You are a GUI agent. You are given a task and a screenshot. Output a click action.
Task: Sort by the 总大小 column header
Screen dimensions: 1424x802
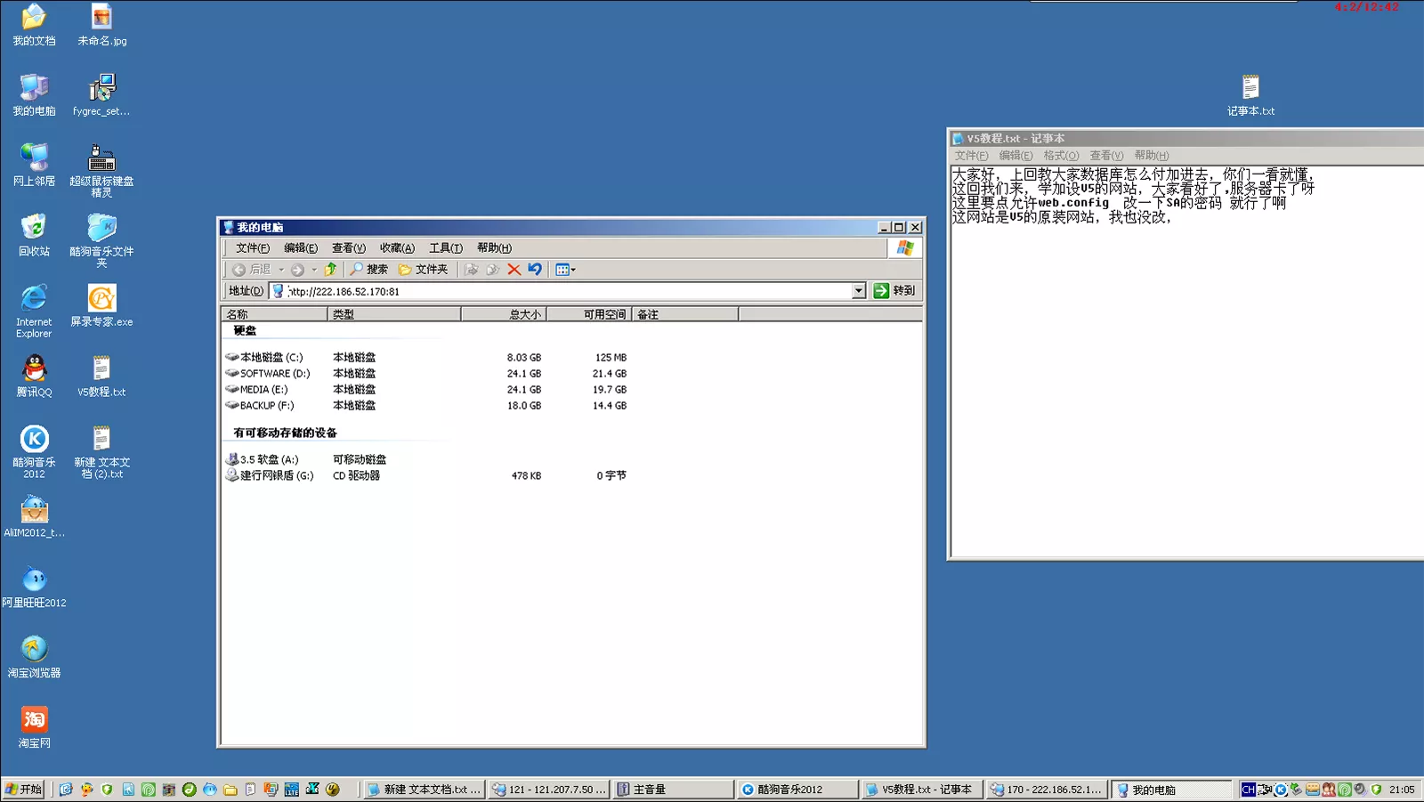504,314
